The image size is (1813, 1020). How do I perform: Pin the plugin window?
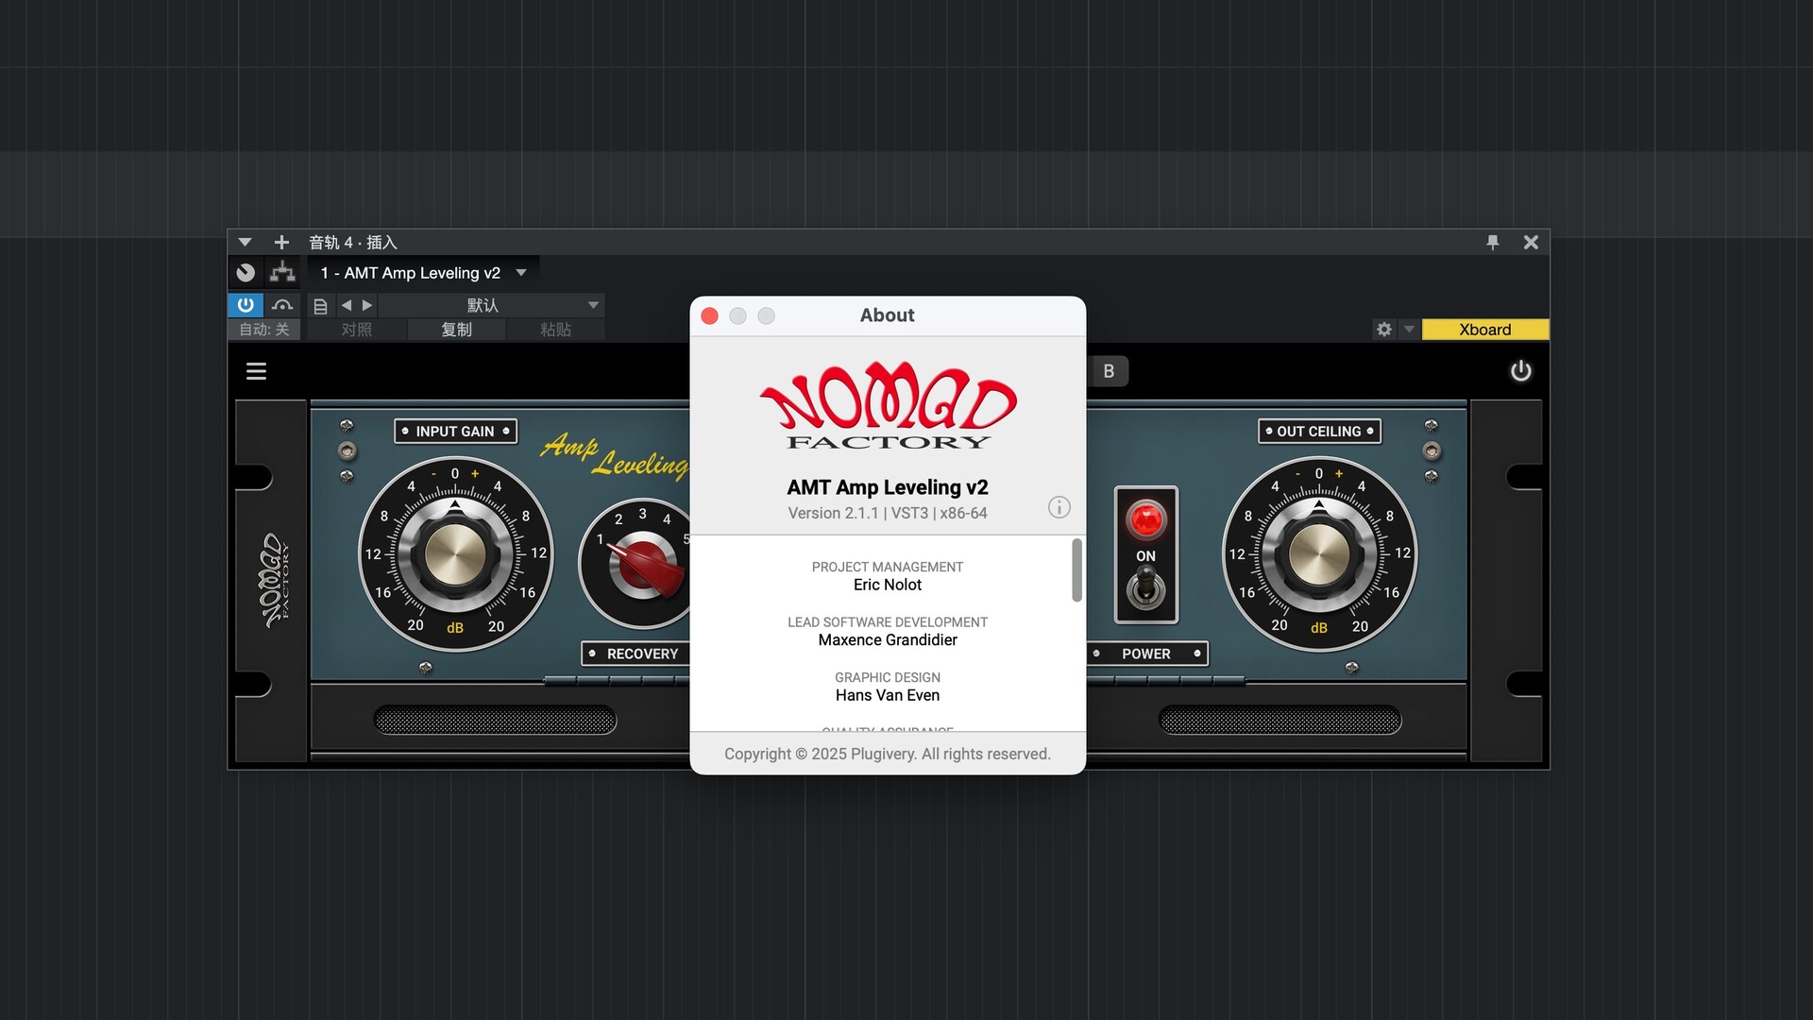[1493, 243]
